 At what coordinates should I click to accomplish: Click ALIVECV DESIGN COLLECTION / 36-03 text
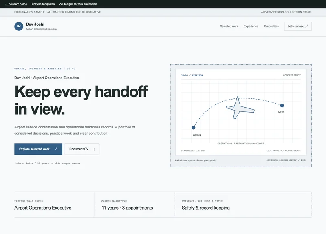click(x=286, y=12)
